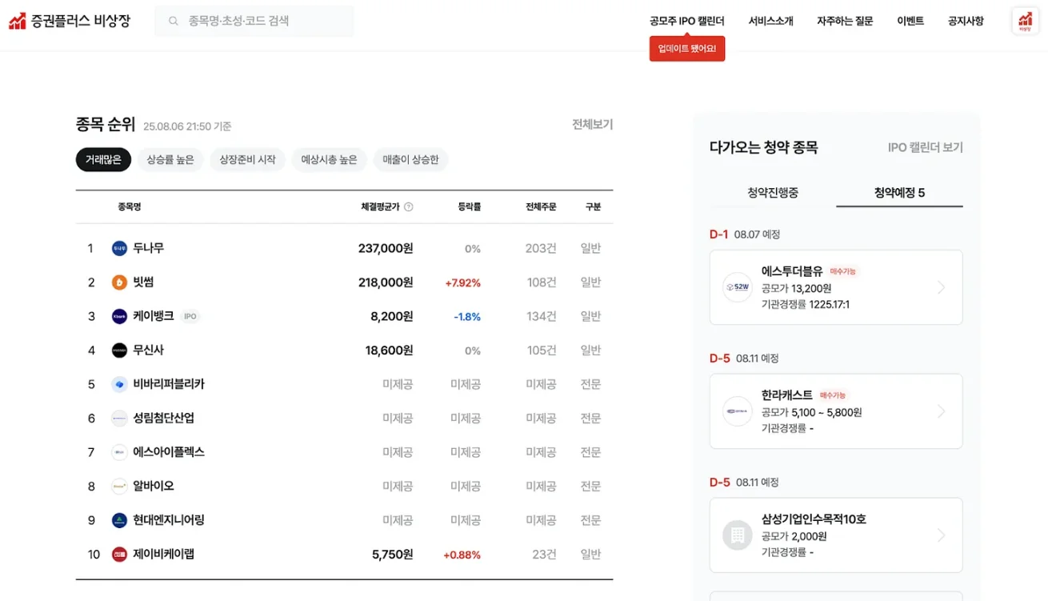Select the 거래많은 filter chip

coord(103,159)
